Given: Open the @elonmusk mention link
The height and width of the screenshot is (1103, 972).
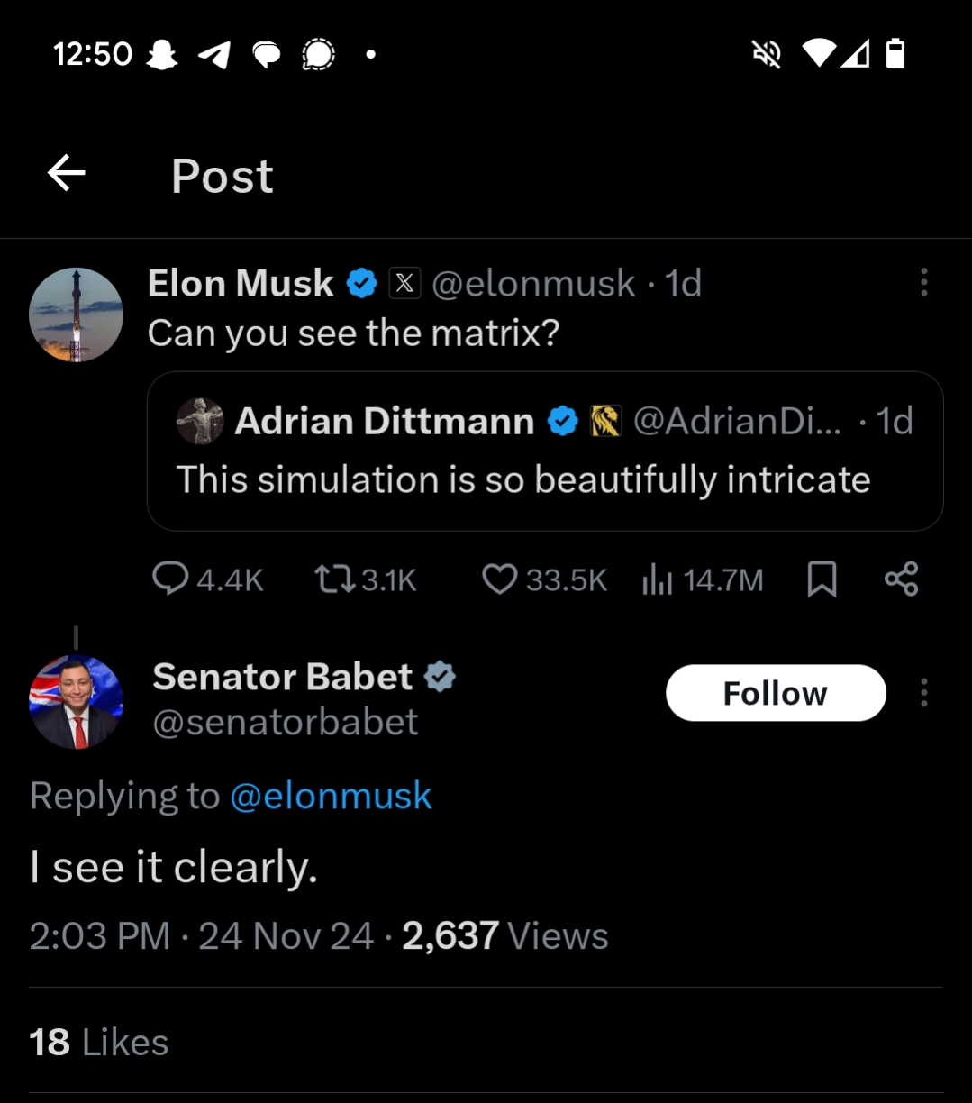Looking at the screenshot, I should (x=331, y=796).
